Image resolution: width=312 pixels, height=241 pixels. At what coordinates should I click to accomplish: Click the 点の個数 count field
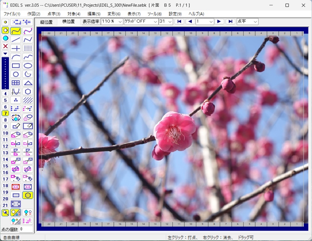pos(26,229)
